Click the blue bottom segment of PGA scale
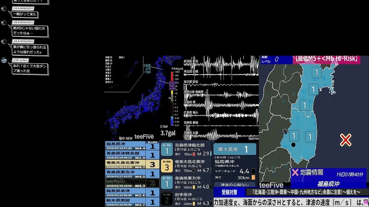The width and height of the screenshot is (369, 207). point(172,121)
